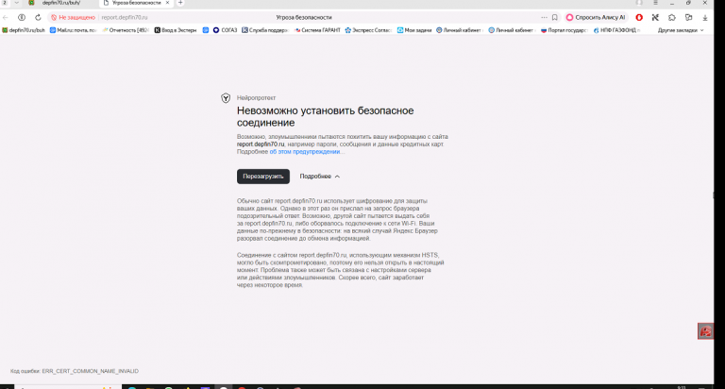This screenshot has width=725, height=389.
Task: Click the tab counter showing 2
Action: (5, 3)
